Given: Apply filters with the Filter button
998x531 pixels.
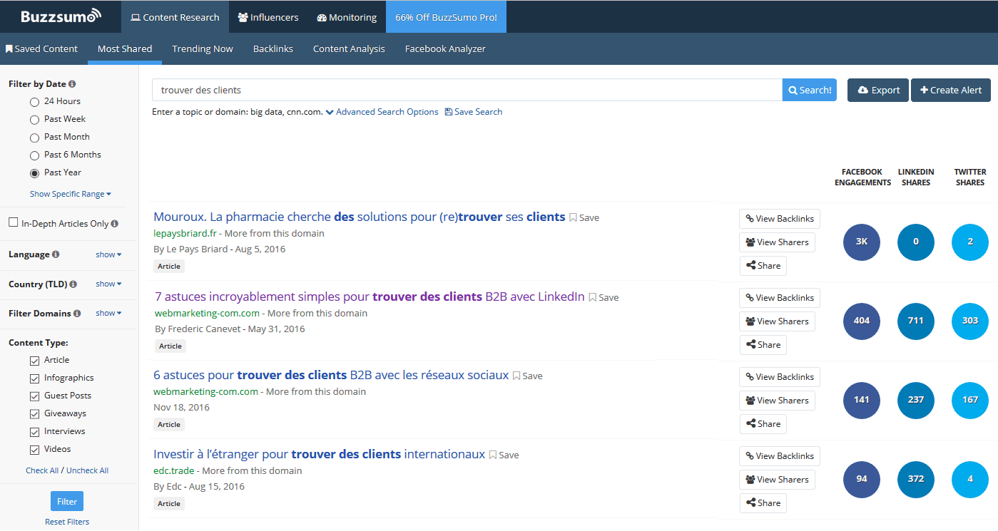Looking at the screenshot, I should pos(67,501).
